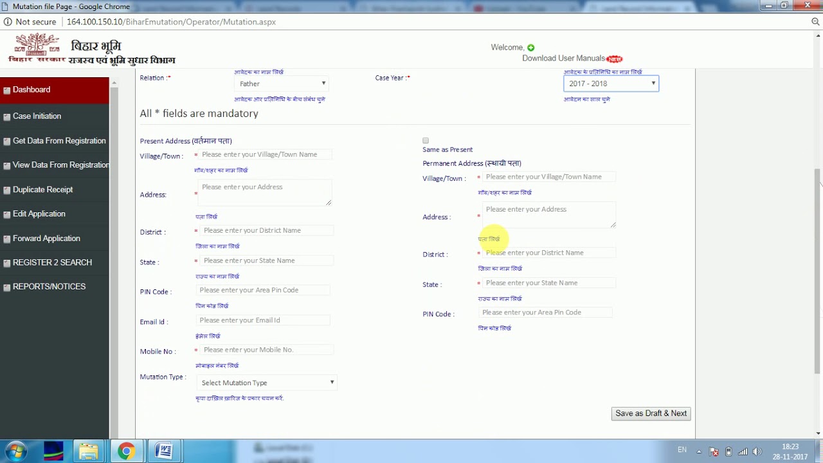Open REGISTER 2 SEARCH menu item
Viewport: 823px width, 463px height.
point(52,262)
